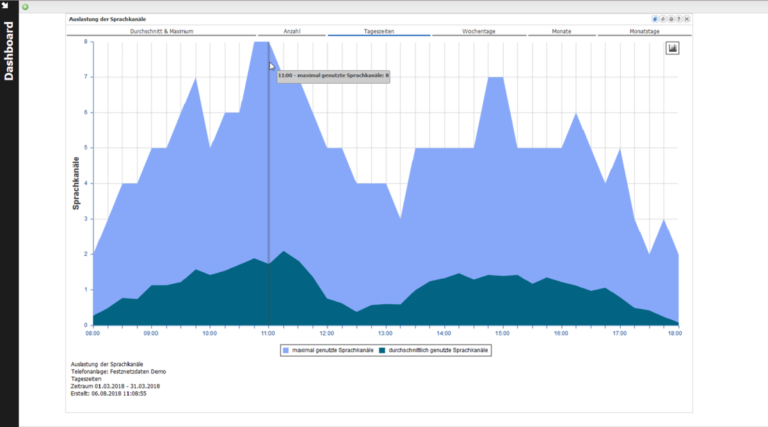Click the tooltip '11:00 - maximal genutzte Sprachkanäle: 8'
This screenshot has width=768, height=427.
pos(333,75)
